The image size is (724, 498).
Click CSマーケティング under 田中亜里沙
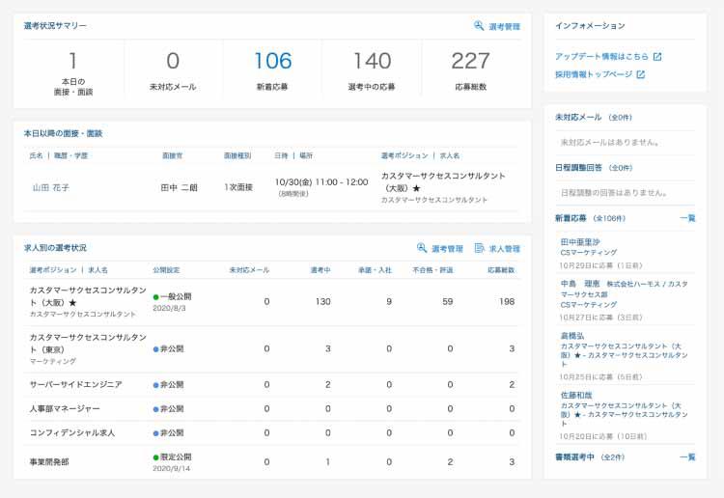pos(589,253)
